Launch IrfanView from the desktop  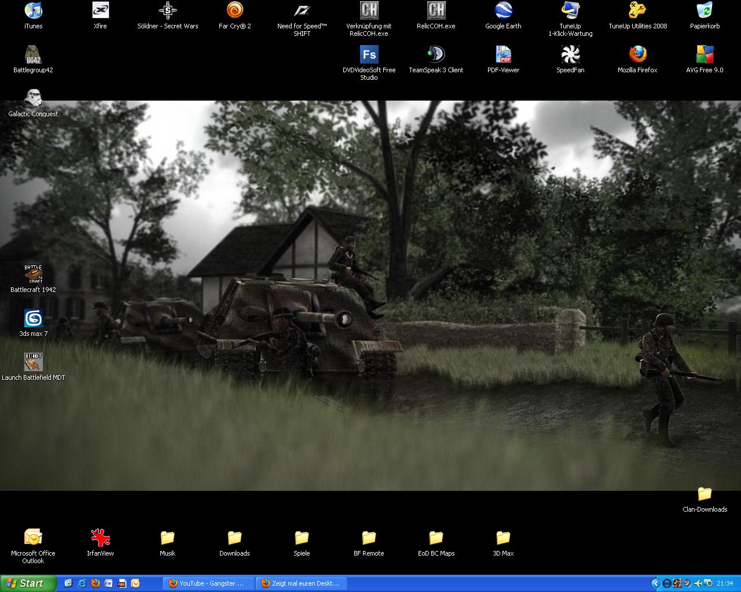[x=100, y=543]
